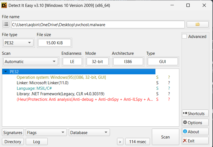This screenshot has height=147, width=213.
Task: Select the red Heur Protection result row
Action: pyautogui.click(x=85, y=99)
